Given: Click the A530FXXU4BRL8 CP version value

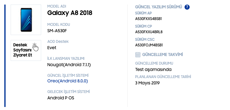Looking at the screenshot, I should point(149,32).
